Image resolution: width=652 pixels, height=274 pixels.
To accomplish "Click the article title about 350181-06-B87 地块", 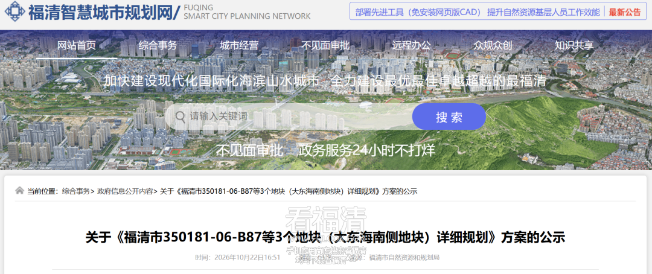I will 325,237.
